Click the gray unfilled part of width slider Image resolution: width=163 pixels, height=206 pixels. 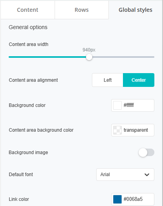[x=123, y=57]
